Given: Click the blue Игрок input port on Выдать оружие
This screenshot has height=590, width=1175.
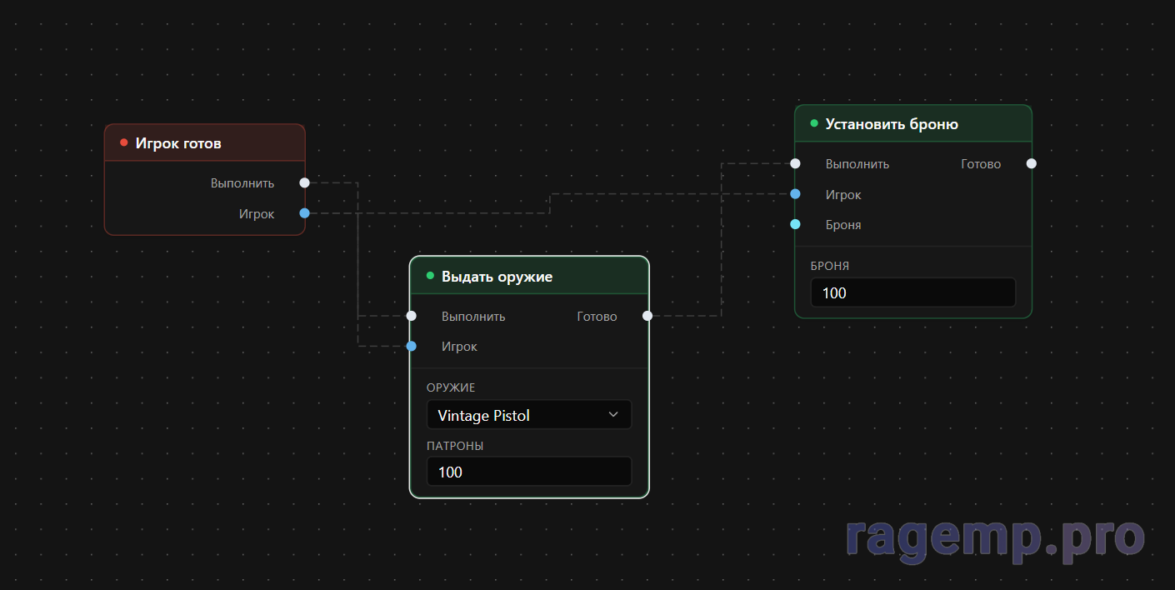Looking at the screenshot, I should pyautogui.click(x=411, y=346).
